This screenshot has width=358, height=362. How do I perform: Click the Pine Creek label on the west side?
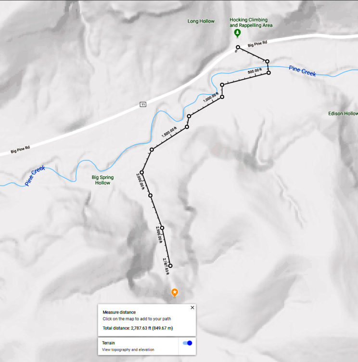coord(35,175)
